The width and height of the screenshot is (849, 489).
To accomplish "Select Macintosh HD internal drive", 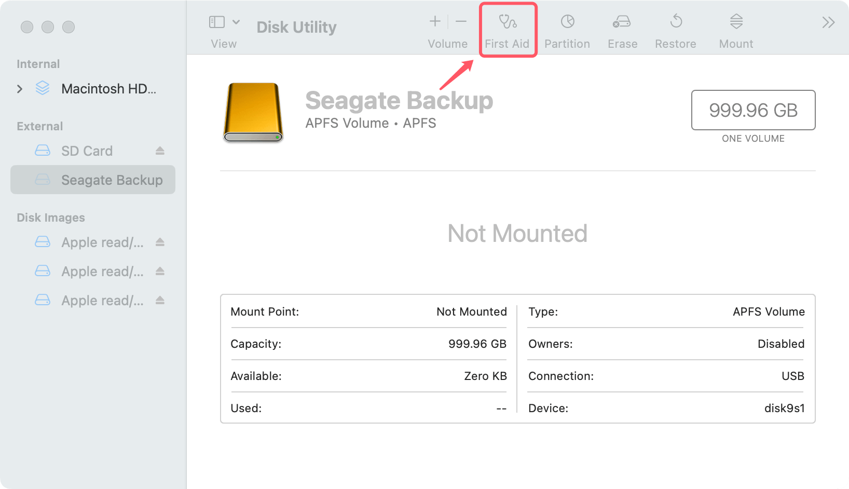I will (x=108, y=89).
